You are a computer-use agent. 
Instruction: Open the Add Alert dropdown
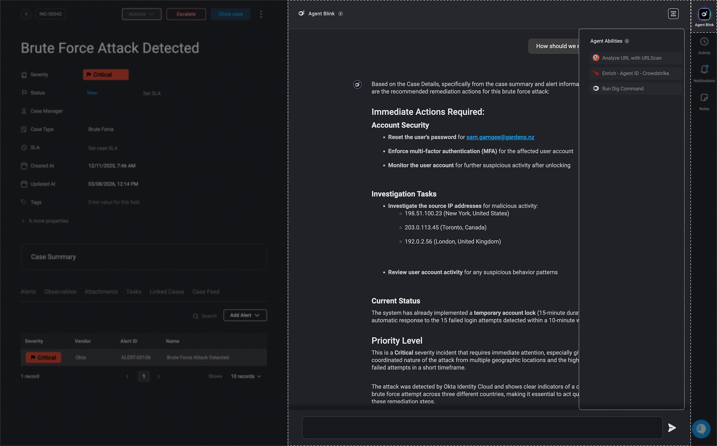pyautogui.click(x=245, y=315)
